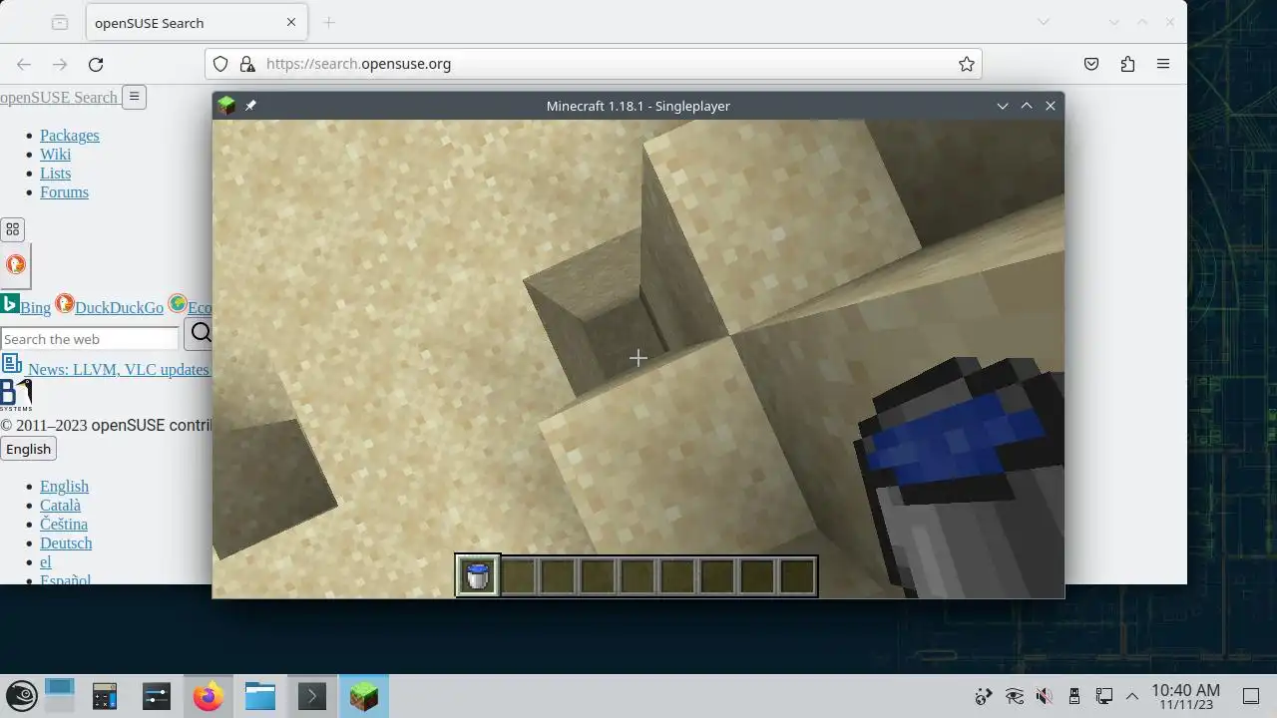This screenshot has height=718, width=1277.
Task: Open the English language dropdown button
Action: click(28, 449)
